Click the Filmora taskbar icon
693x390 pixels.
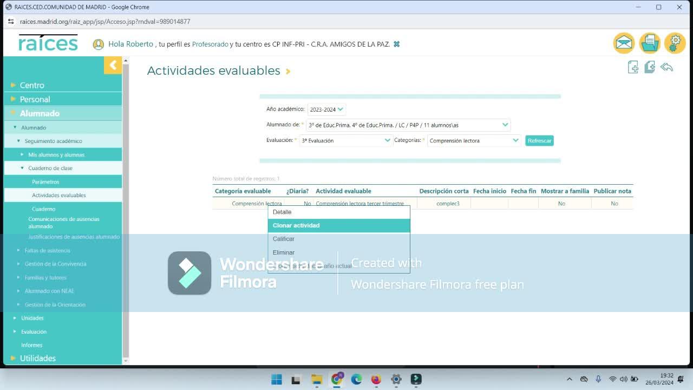[x=416, y=379]
